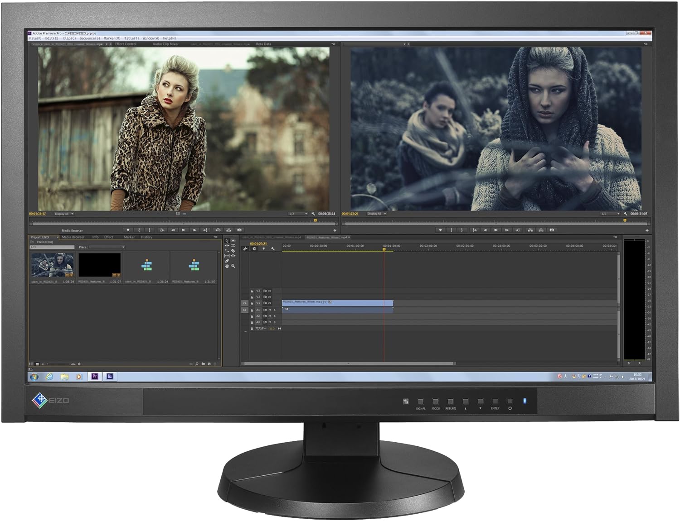Select the Pen tool

[227, 261]
